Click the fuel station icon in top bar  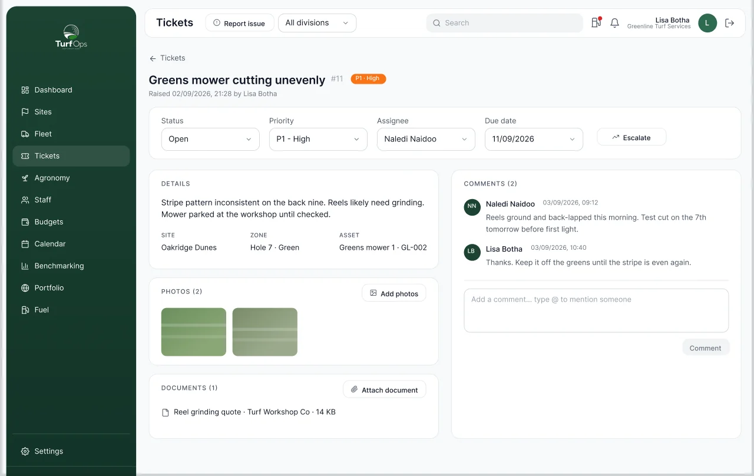pyautogui.click(x=596, y=22)
